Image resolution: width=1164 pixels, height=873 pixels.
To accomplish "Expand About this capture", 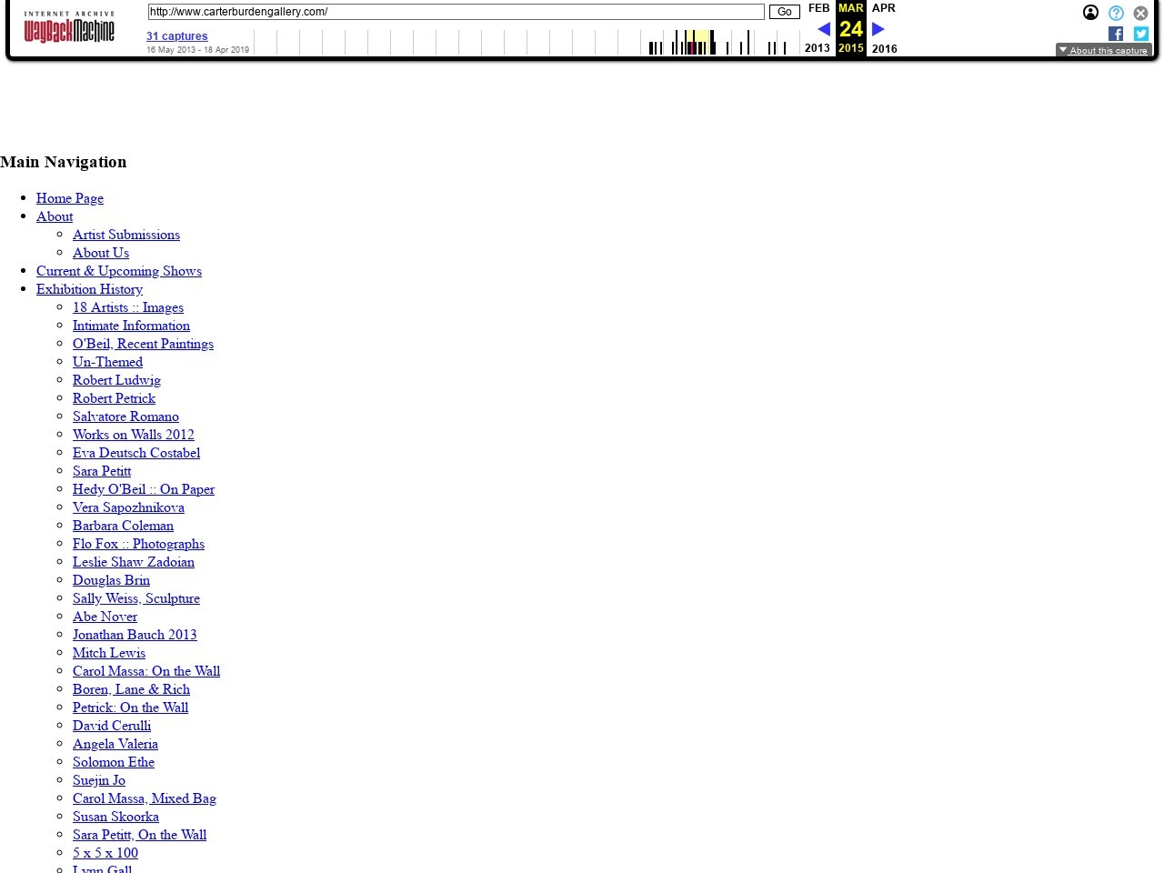I will (1103, 50).
